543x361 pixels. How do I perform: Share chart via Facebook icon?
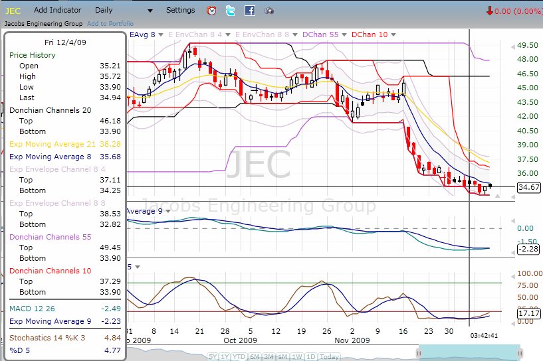pos(250,11)
